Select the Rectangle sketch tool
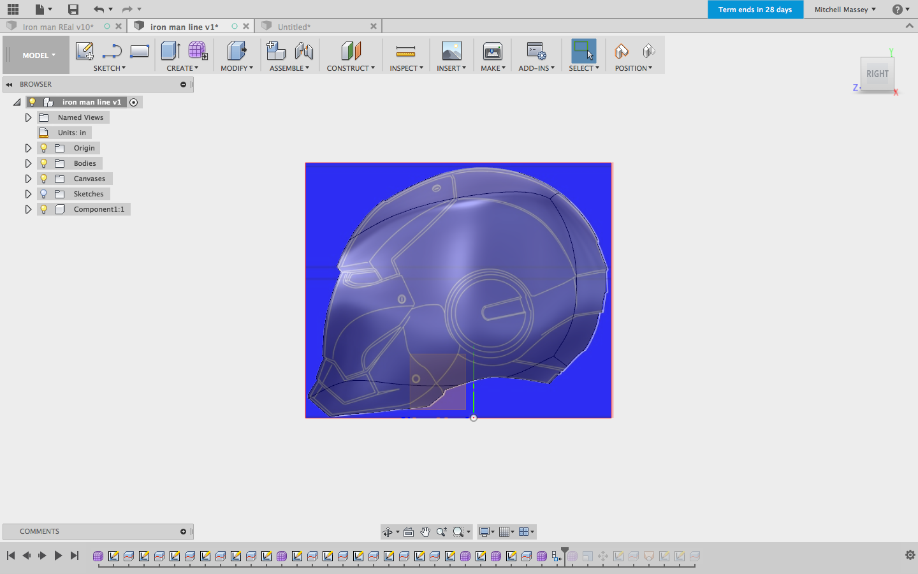 click(140, 50)
